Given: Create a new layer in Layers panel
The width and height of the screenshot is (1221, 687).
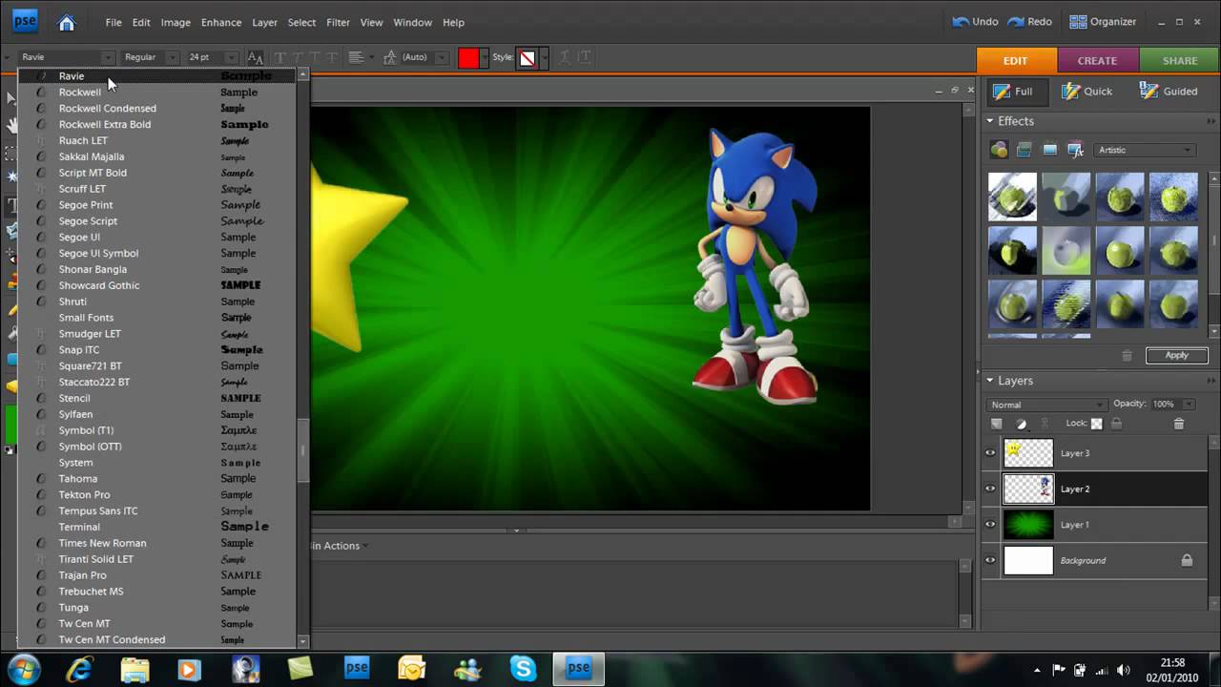Looking at the screenshot, I should 997,424.
